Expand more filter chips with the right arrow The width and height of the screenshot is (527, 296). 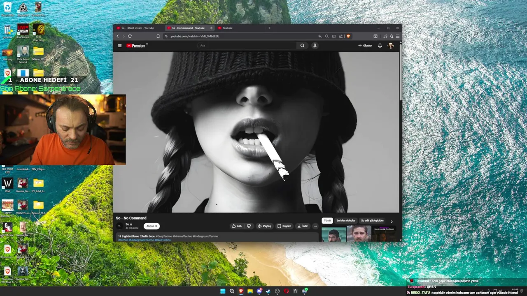click(392, 222)
